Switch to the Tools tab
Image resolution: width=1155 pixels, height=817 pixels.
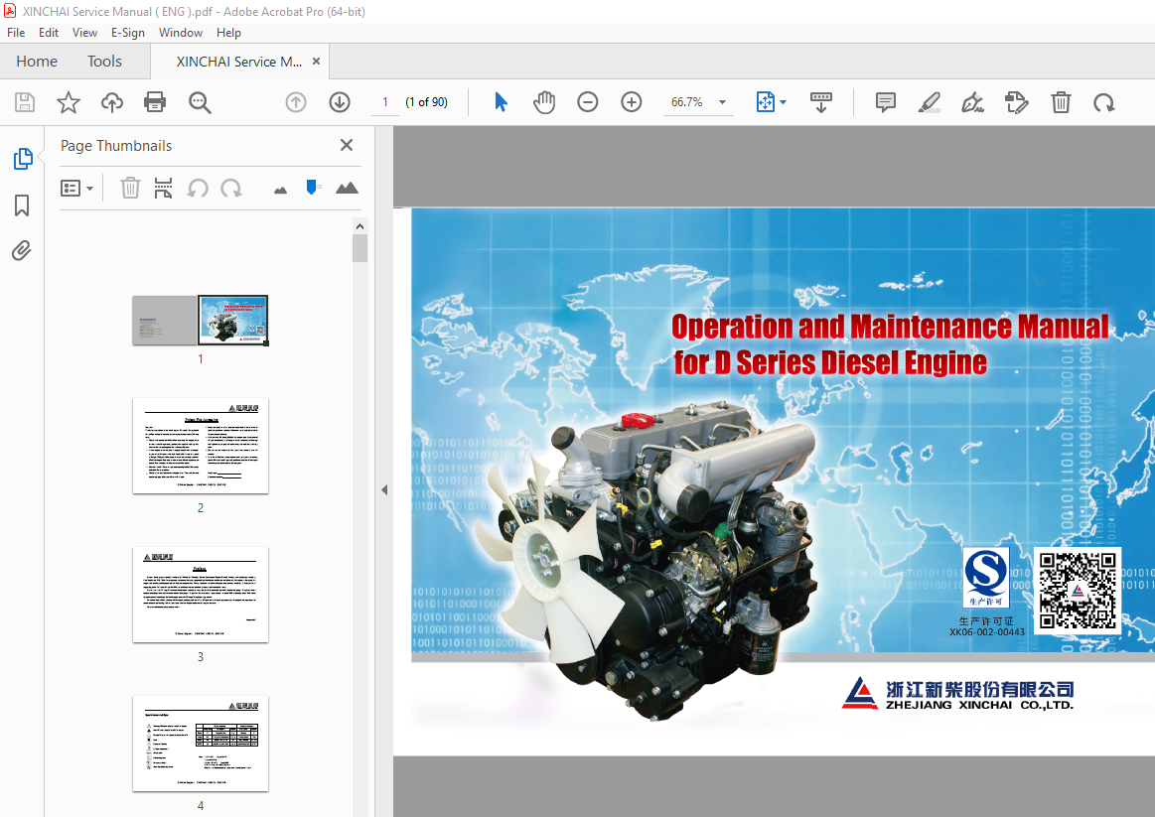pos(104,62)
